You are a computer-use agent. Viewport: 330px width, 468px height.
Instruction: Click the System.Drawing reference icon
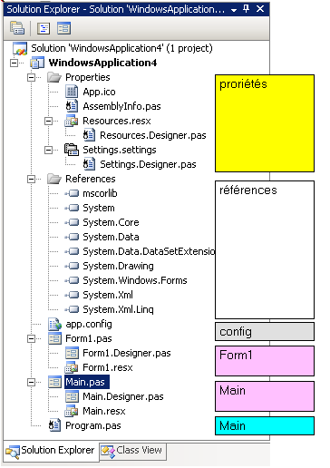[x=72, y=266]
